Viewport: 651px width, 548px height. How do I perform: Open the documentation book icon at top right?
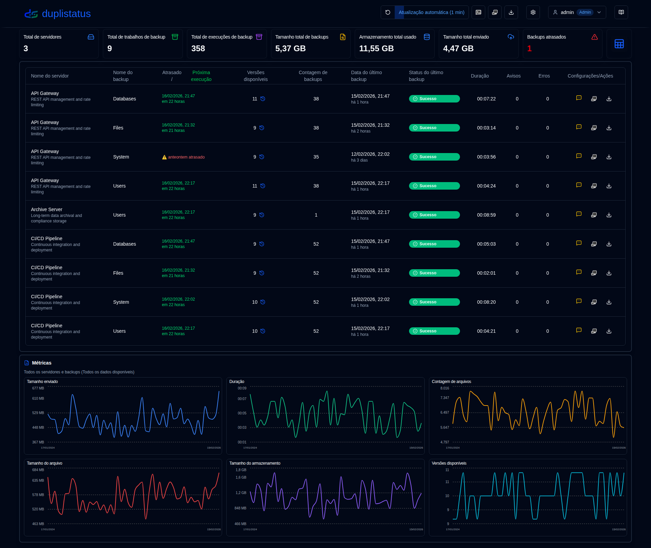[621, 12]
